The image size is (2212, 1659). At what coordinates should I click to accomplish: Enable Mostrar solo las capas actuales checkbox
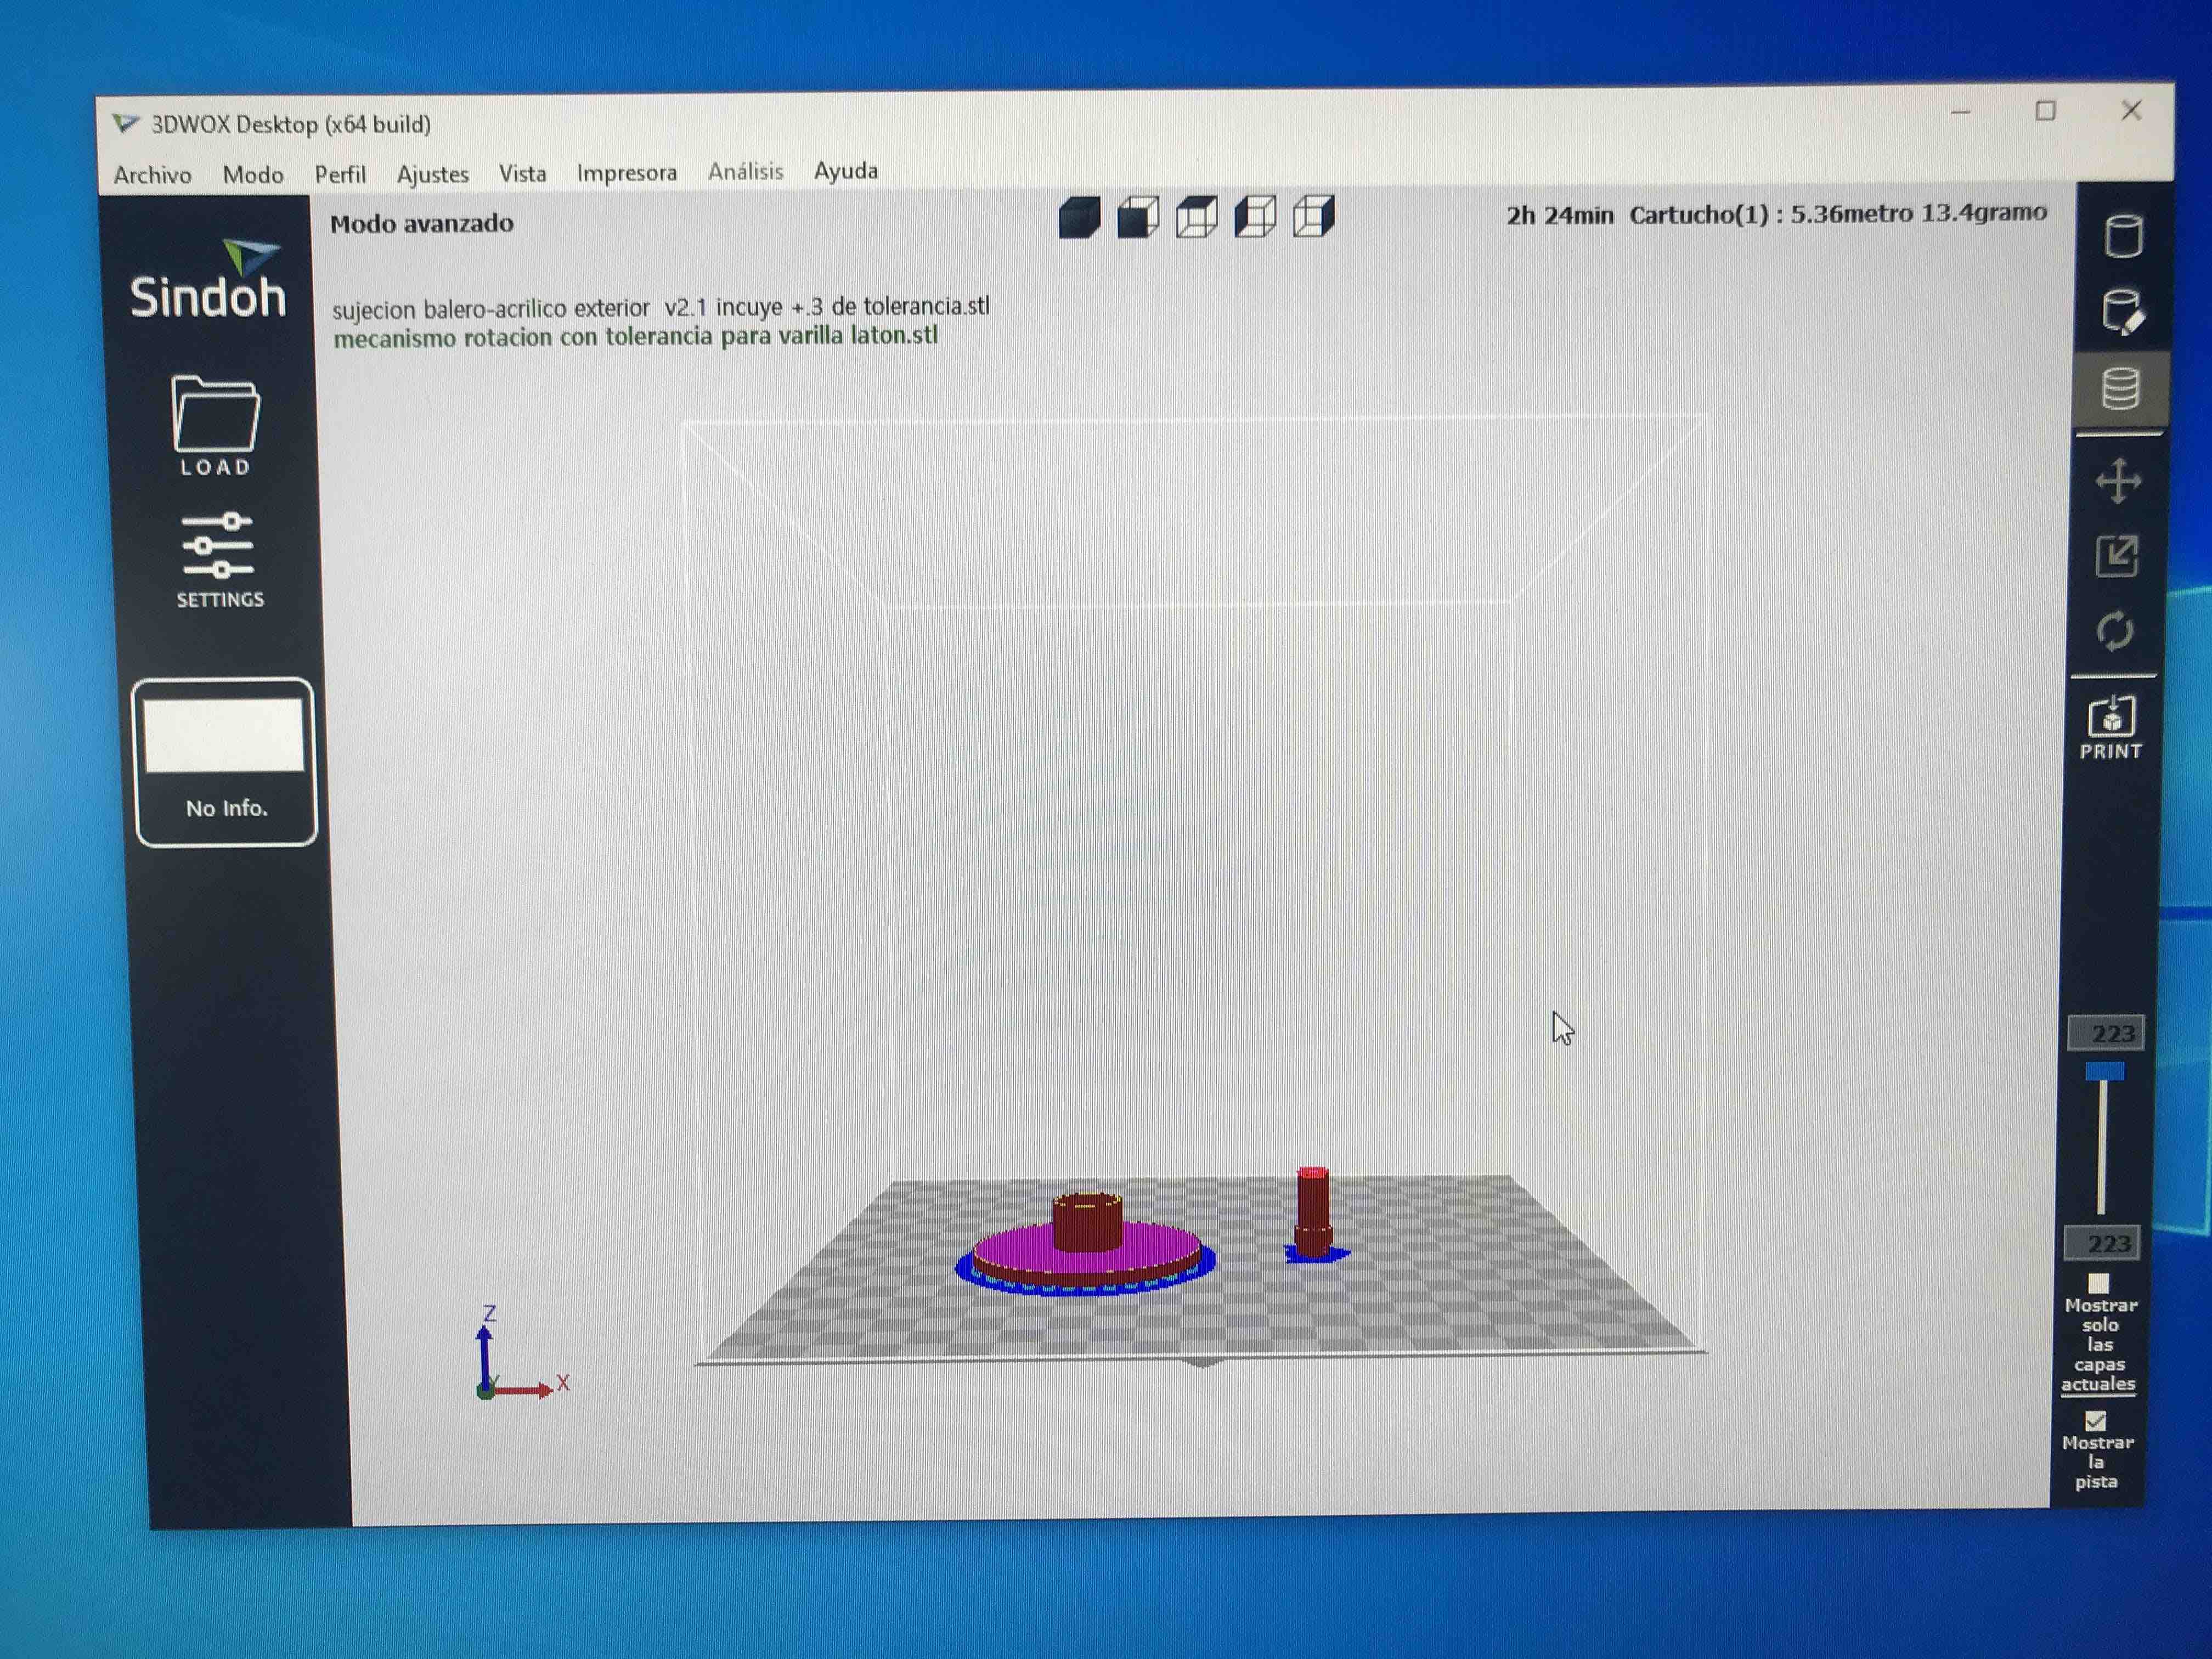pyautogui.click(x=2098, y=1283)
